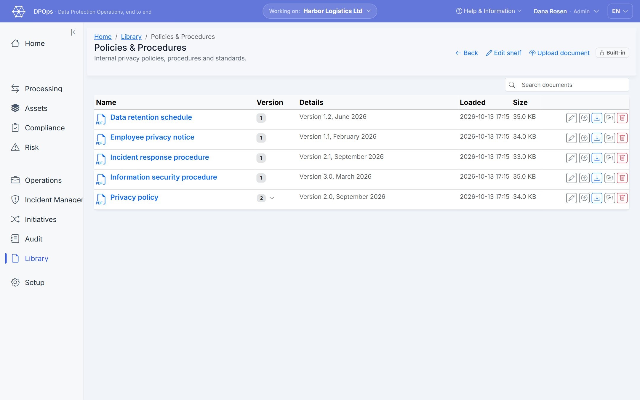This screenshot has height=400, width=640.
Task: Upload new version of Incident response procedure
Action: [x=584, y=158]
